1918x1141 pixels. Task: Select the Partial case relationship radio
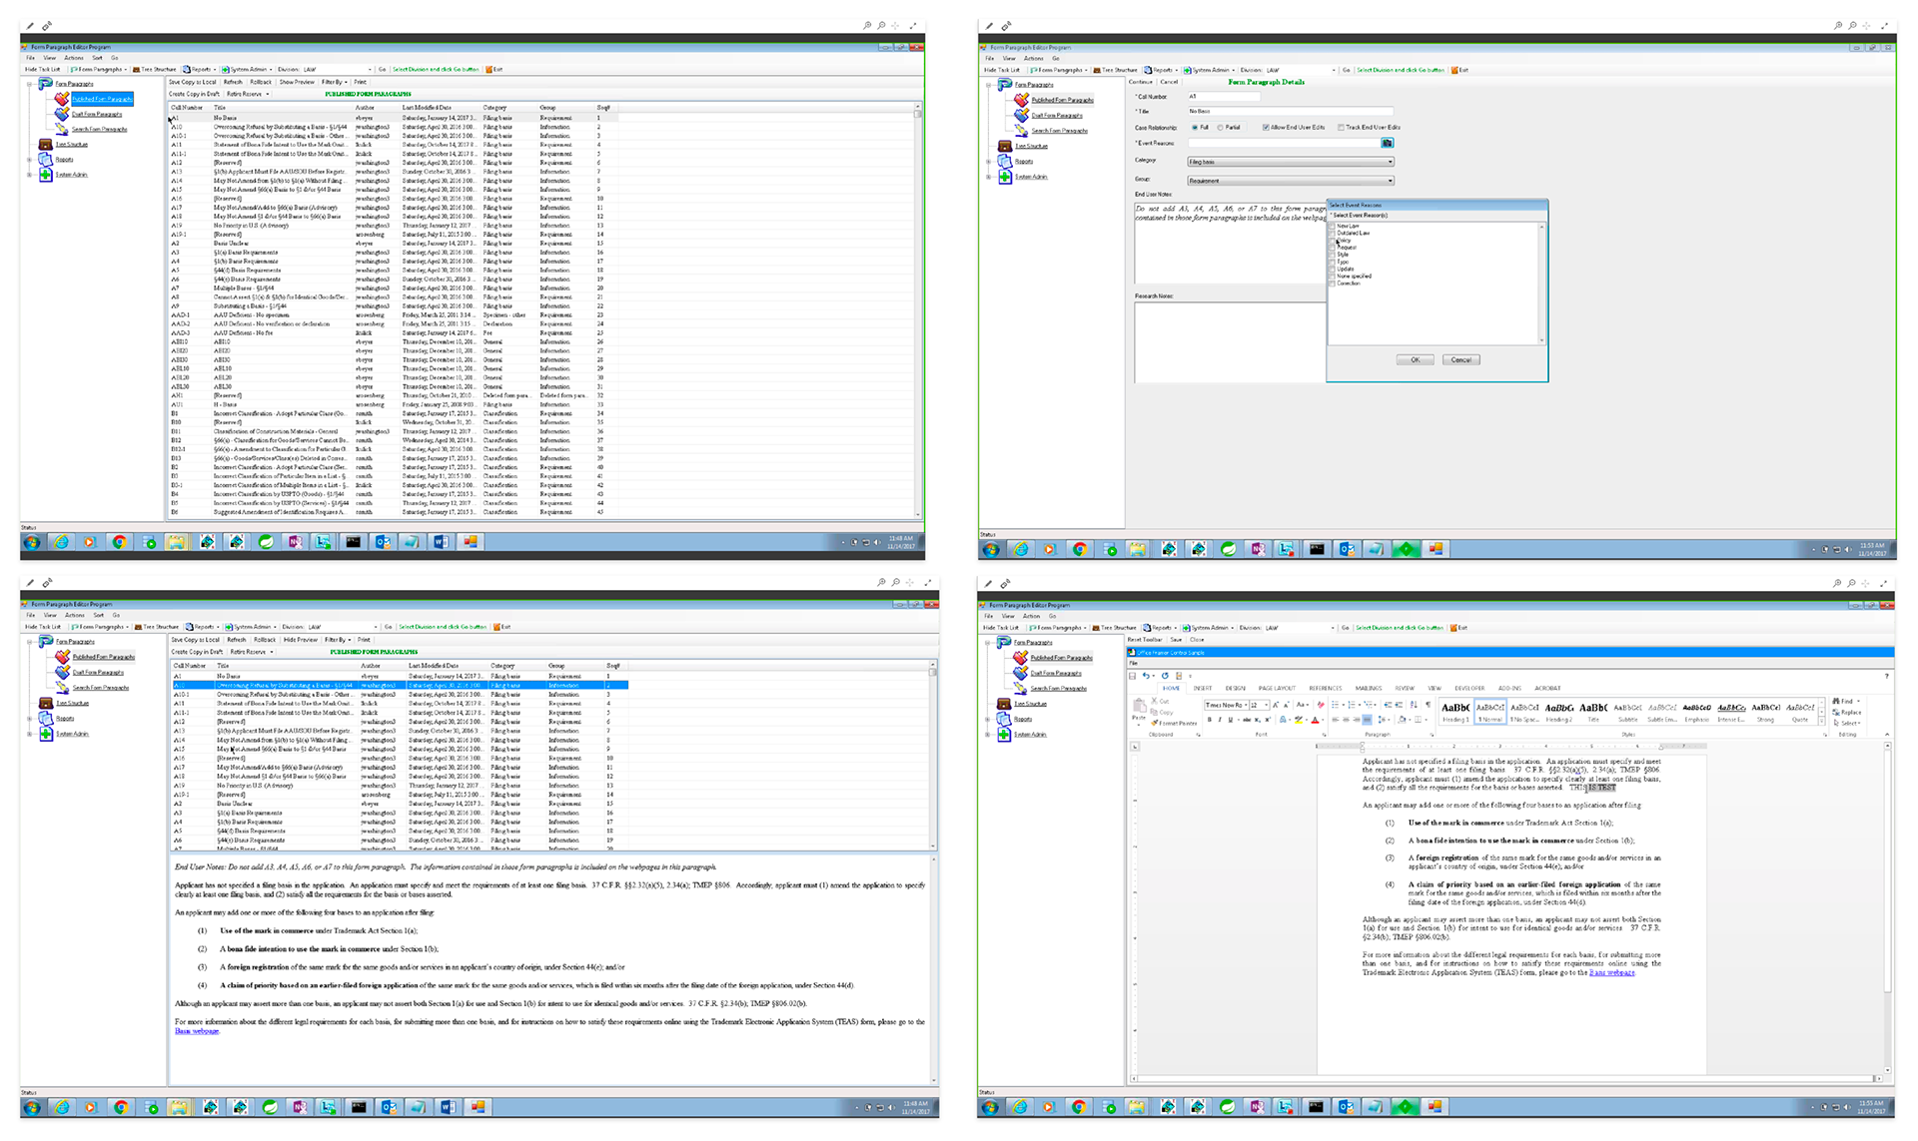pos(1220,128)
